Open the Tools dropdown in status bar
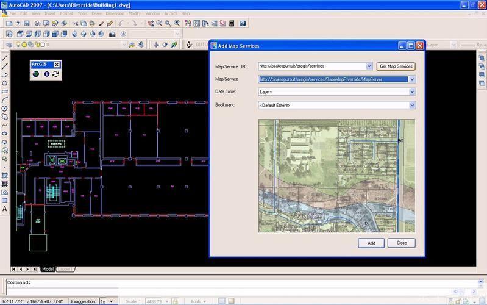Screen dimensions: 487x305 (x=197, y=301)
